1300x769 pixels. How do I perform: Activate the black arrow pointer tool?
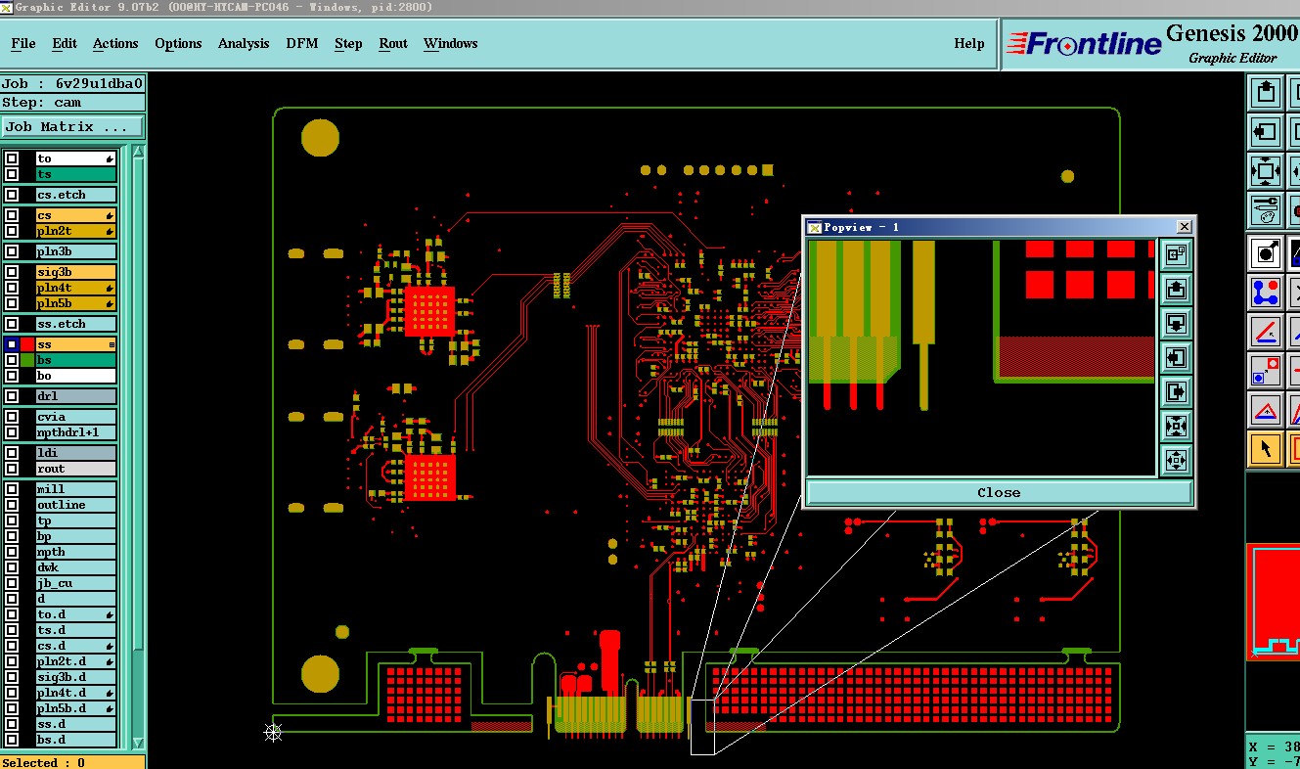pos(1267,449)
